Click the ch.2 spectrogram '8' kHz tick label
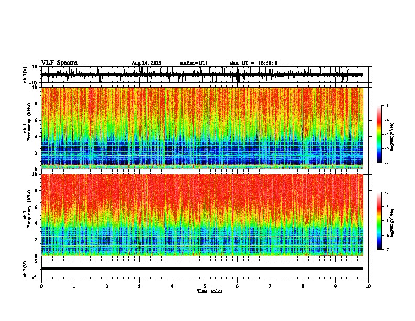 coord(36,191)
